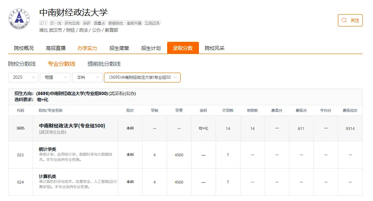
Task: Click the 最高分 column header
Action: 277,110
